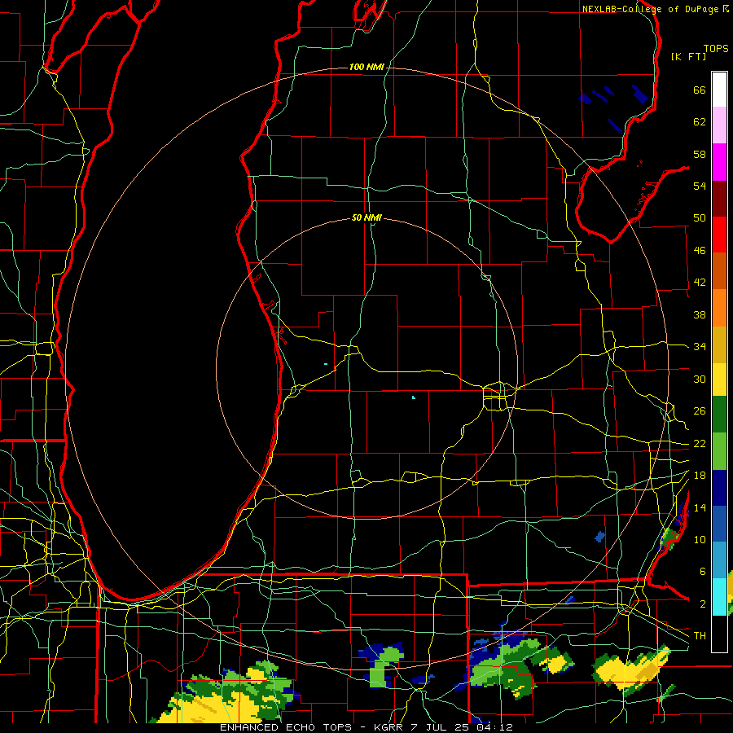
Task: Click the dark green 30 kft swatch
Action: (719, 415)
